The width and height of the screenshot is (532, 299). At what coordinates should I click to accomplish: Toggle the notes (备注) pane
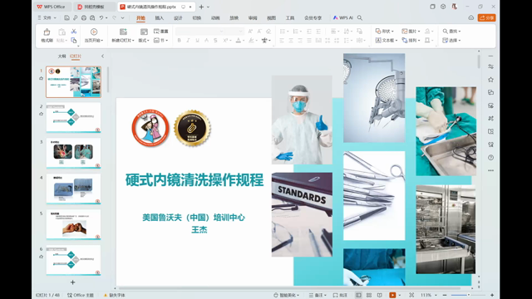point(318,295)
